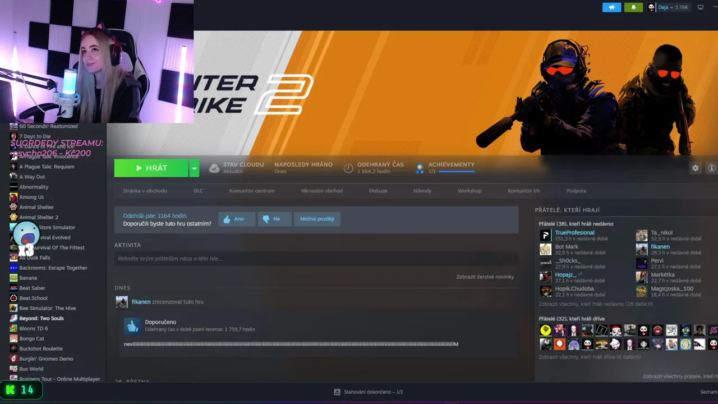Click the cloud status icon
This screenshot has width=718, height=404.
click(x=214, y=168)
